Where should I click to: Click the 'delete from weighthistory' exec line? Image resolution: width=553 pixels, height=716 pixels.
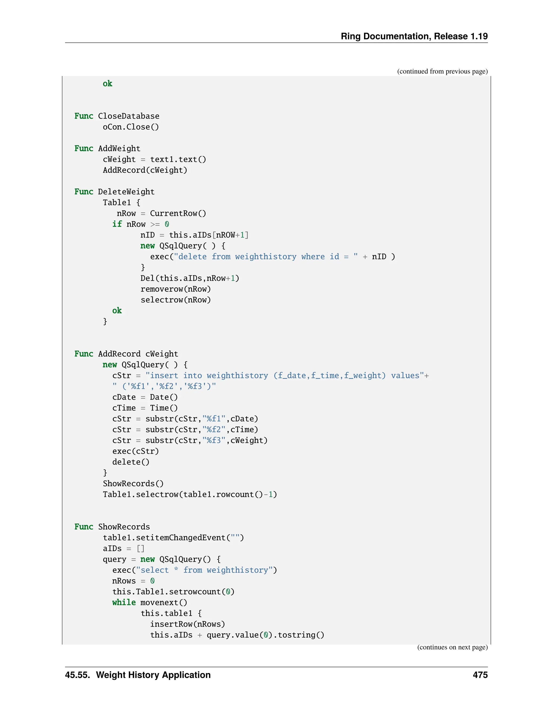pyautogui.click(x=272, y=257)
